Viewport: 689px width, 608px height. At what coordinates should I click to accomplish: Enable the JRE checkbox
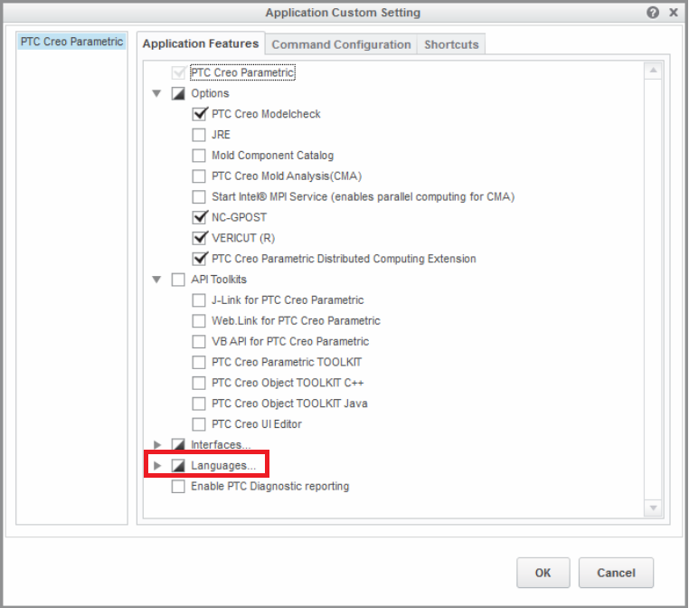(199, 135)
